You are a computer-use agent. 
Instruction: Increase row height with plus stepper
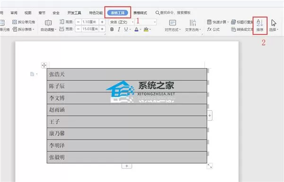(x=102, y=22)
